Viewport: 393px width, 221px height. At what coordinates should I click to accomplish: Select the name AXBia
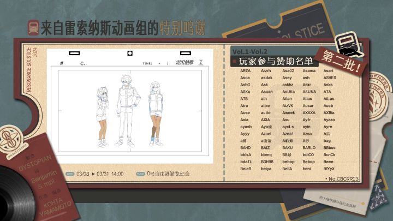(x=329, y=113)
